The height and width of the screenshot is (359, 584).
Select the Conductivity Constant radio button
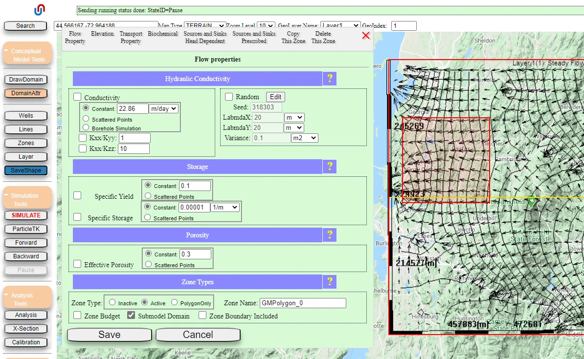pyautogui.click(x=86, y=108)
